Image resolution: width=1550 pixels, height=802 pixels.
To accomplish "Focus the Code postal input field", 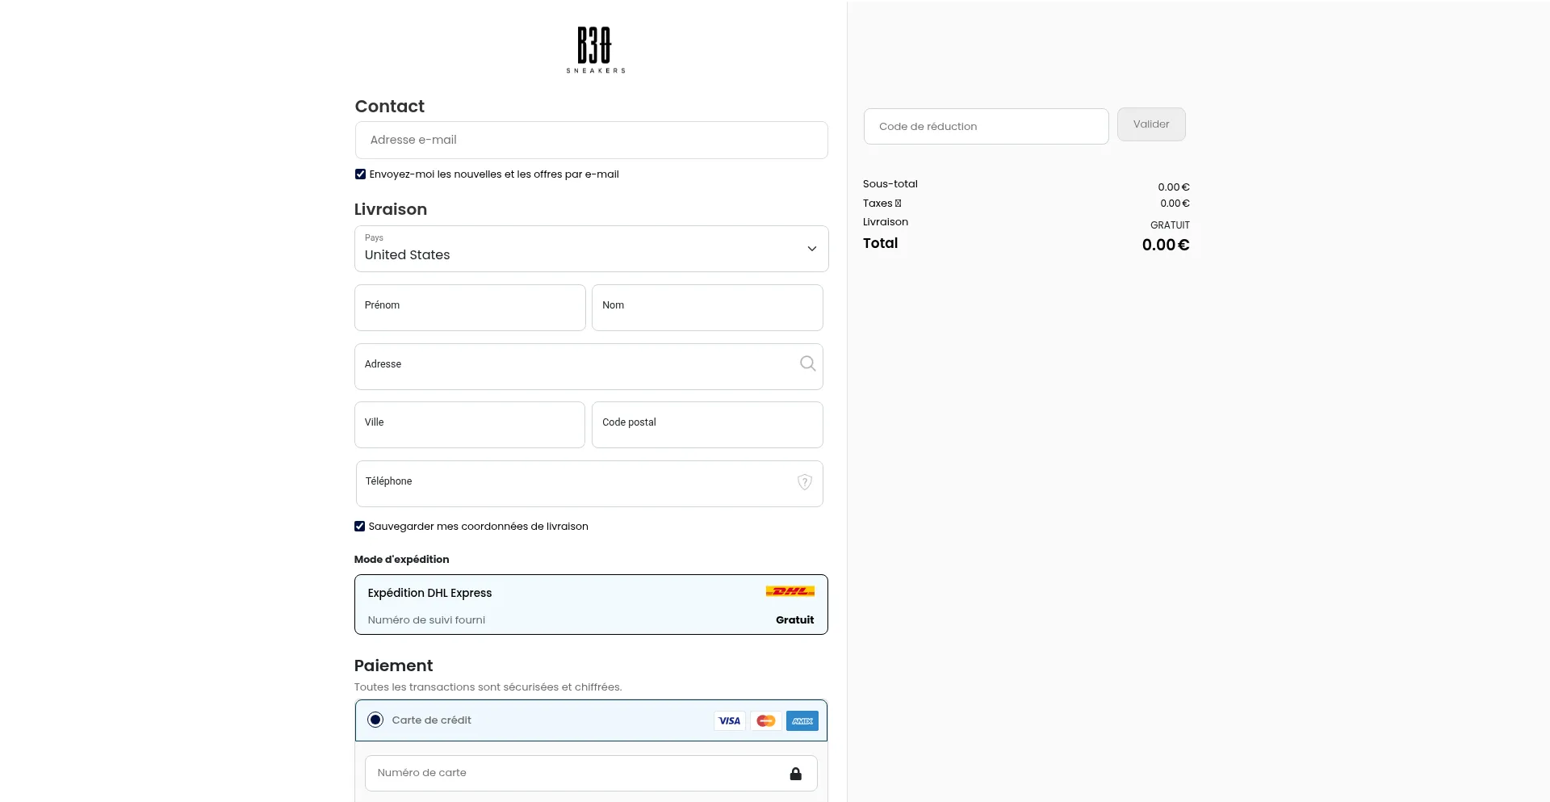I will (x=706, y=425).
